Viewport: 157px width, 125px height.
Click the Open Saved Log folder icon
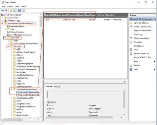tap(131, 23)
